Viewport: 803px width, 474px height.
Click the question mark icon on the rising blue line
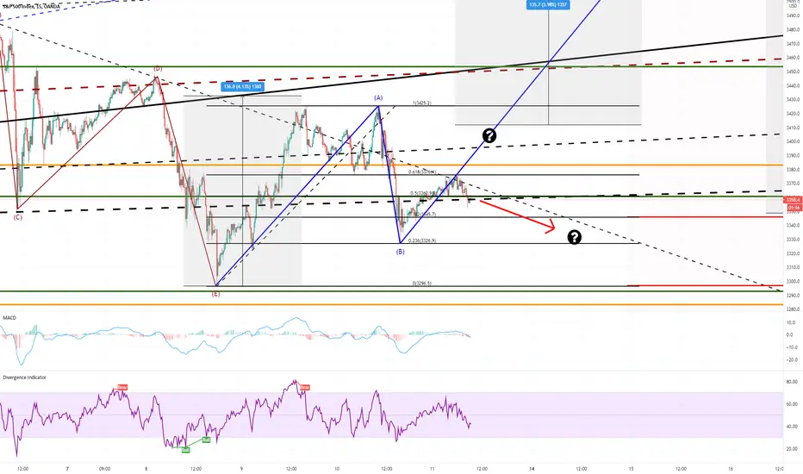[489, 136]
